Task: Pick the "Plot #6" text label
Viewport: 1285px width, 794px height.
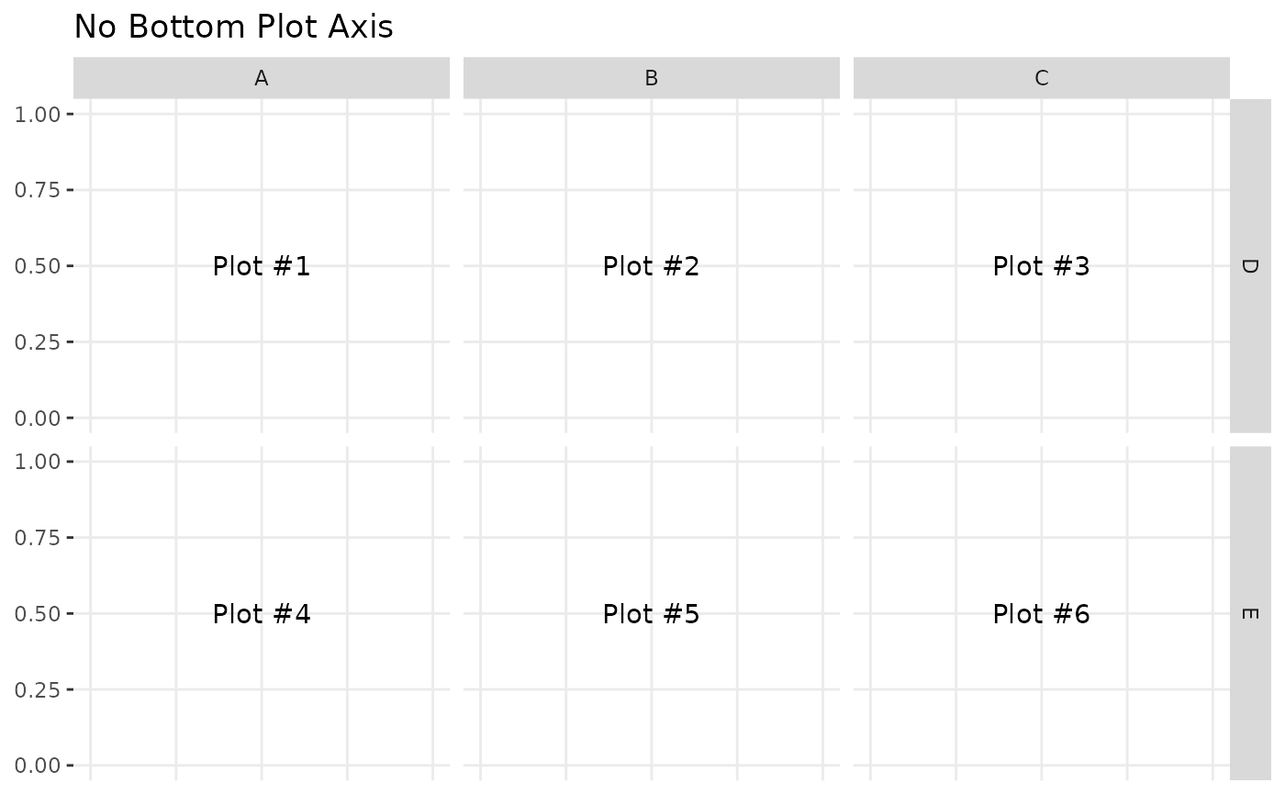Action: 1041,614
